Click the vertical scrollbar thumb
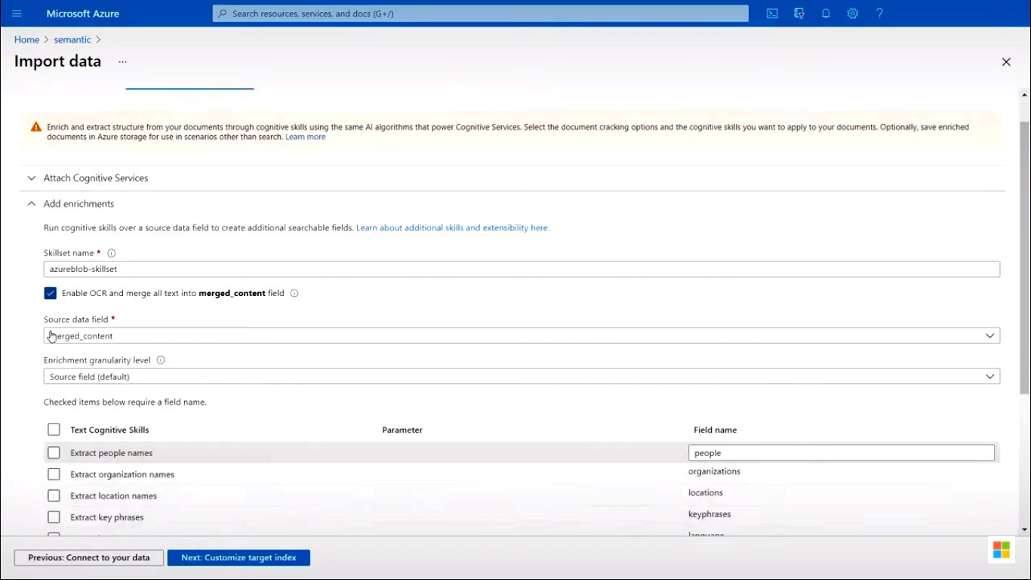The width and height of the screenshot is (1031, 580). coord(1024,257)
